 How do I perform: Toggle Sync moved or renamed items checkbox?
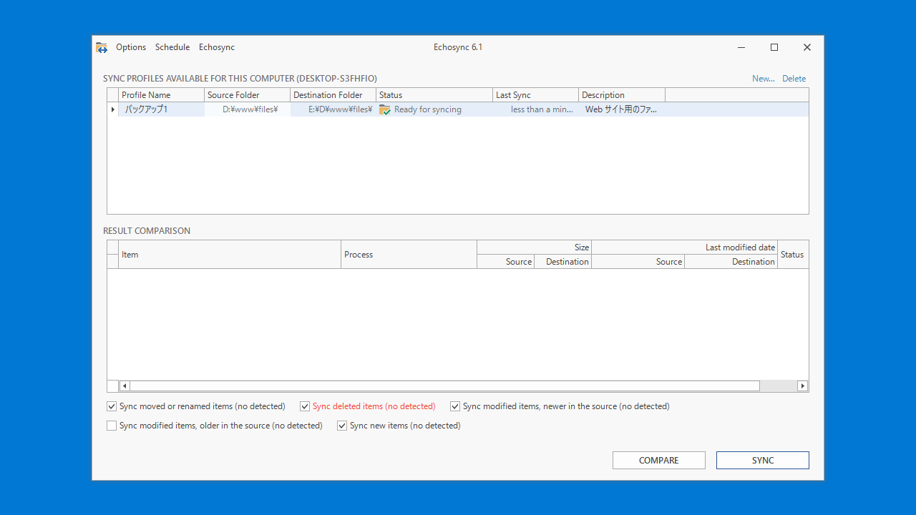(x=112, y=406)
